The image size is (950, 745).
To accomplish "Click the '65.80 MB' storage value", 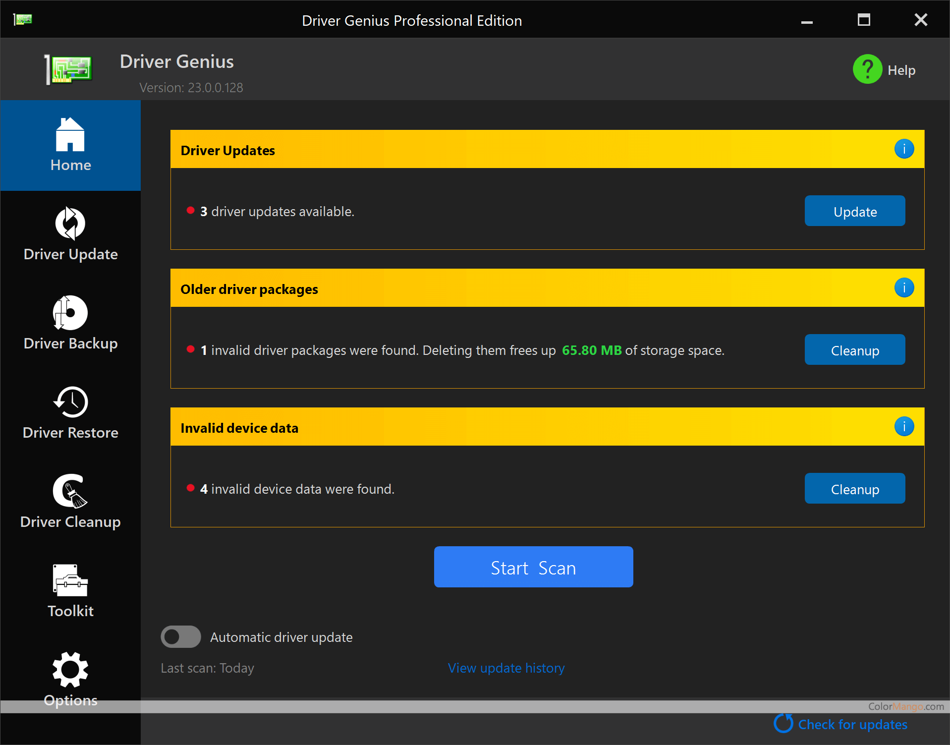I will pyautogui.click(x=592, y=350).
